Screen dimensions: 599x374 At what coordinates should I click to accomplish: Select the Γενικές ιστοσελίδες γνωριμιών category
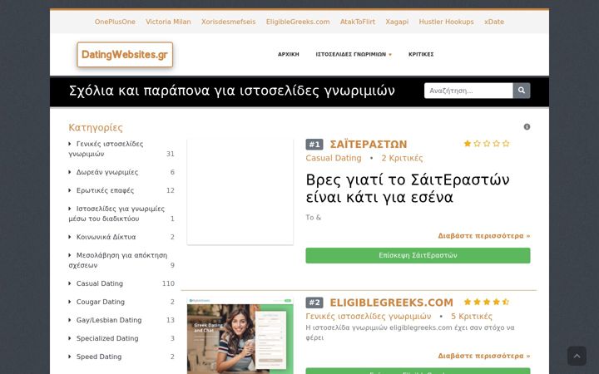coord(106,149)
